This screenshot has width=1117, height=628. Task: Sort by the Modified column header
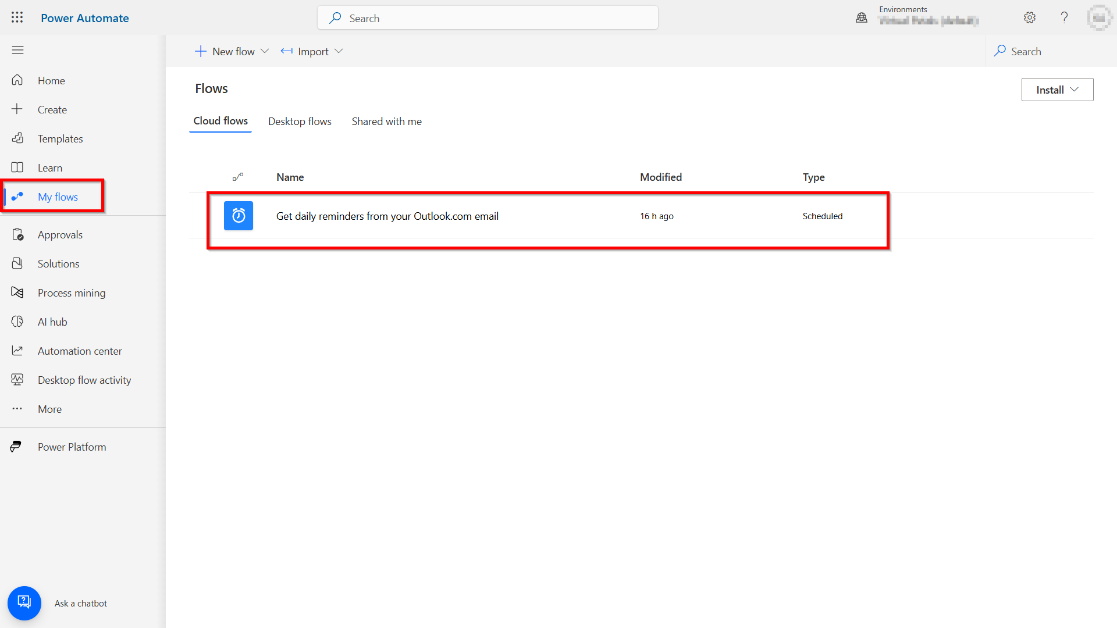pos(661,177)
